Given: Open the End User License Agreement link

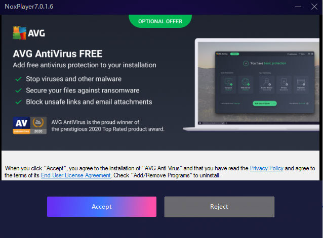Looking at the screenshot, I should tap(76, 175).
